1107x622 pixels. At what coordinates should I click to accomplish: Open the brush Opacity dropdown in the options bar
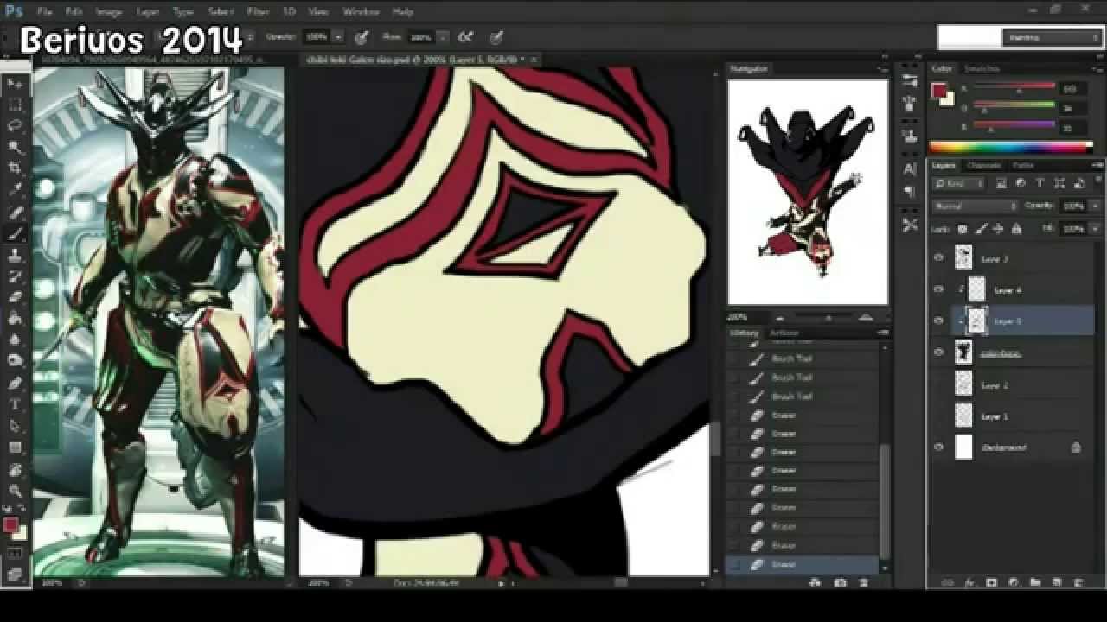338,37
